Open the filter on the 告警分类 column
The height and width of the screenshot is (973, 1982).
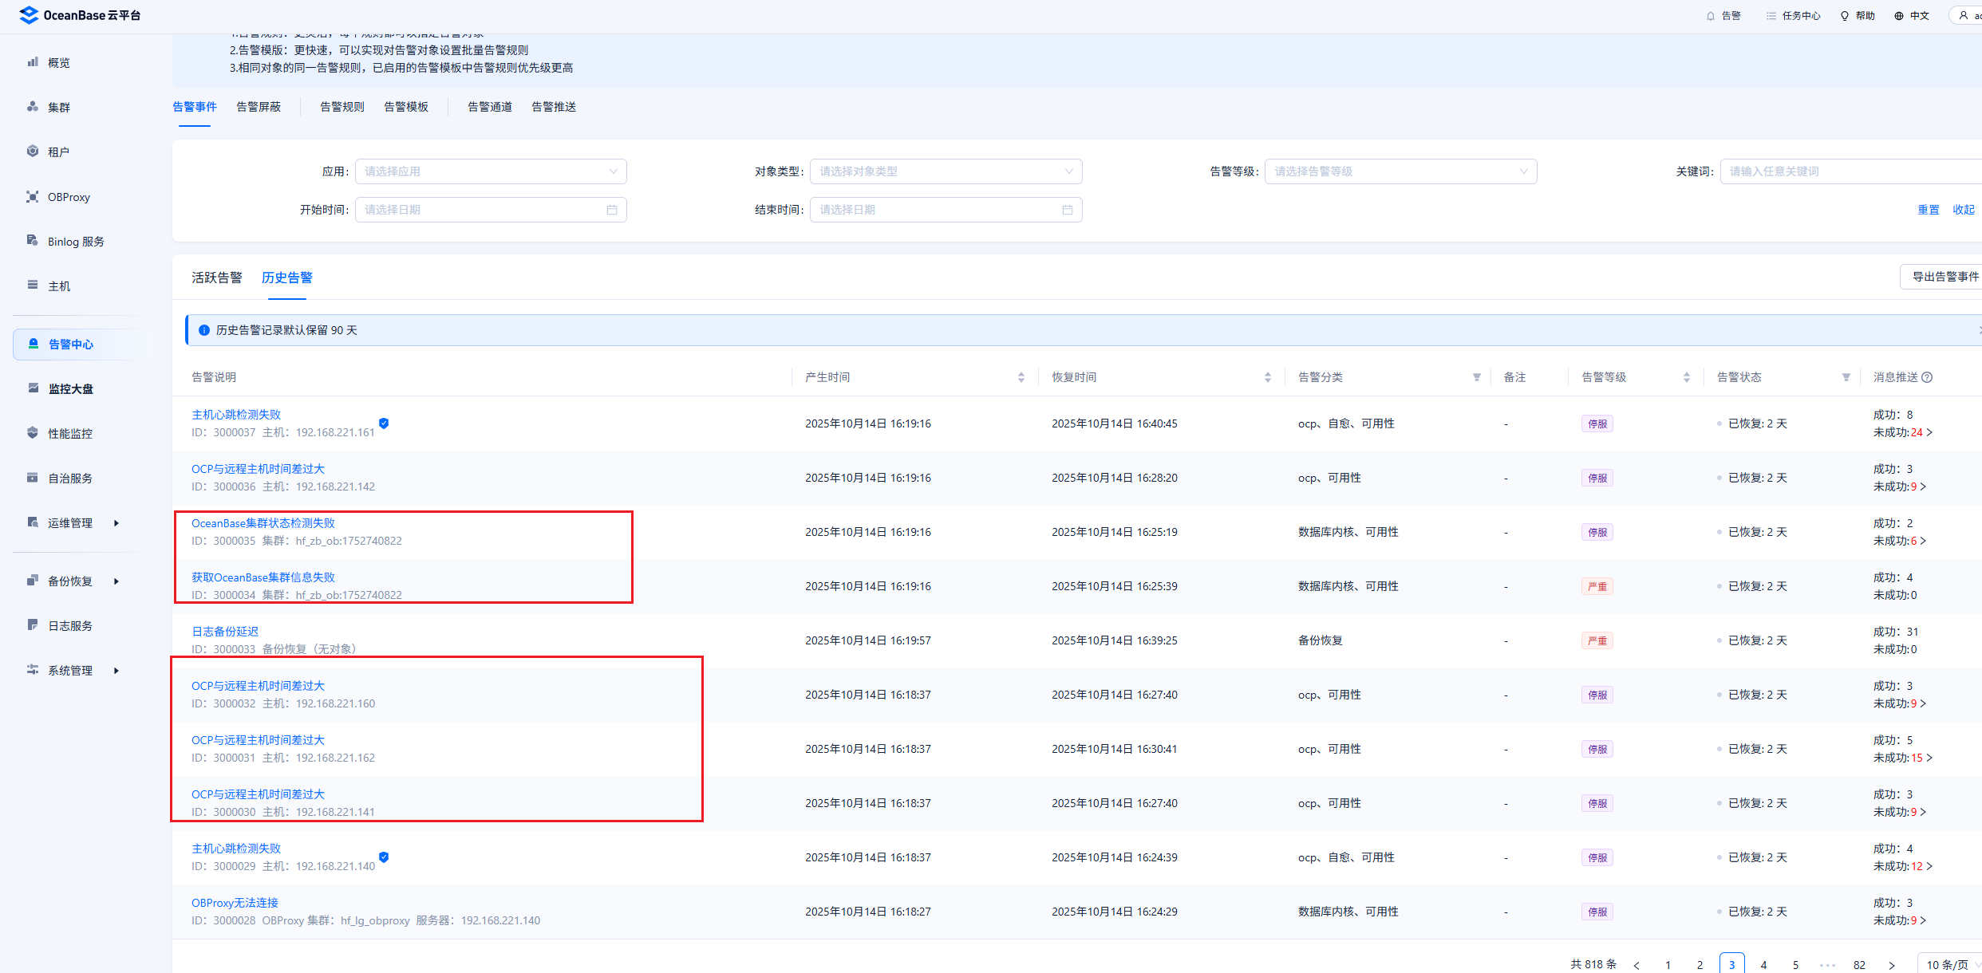[1477, 377]
